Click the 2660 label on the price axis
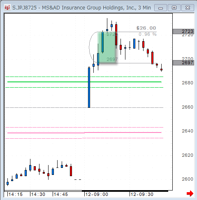The height and width of the screenshot is (200, 197). click(188, 107)
